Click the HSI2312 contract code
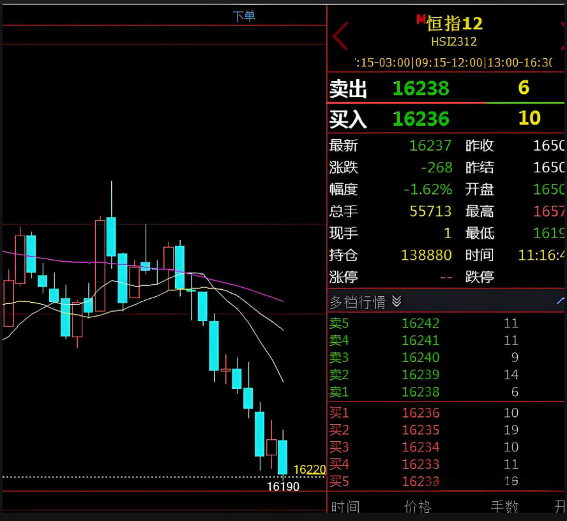The image size is (567, 521). coord(453,42)
